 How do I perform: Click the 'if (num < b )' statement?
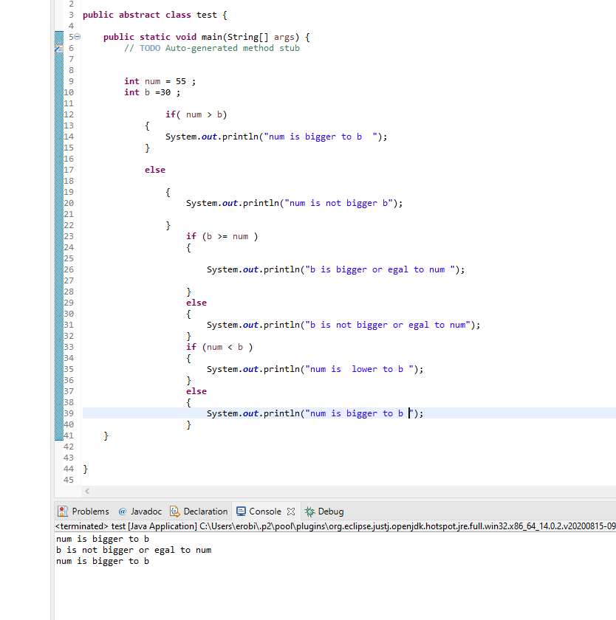219,347
